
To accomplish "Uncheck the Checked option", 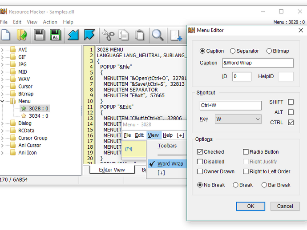I will 200,152.
